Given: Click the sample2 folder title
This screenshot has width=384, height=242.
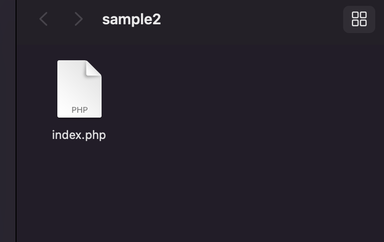Looking at the screenshot, I should tap(132, 19).
